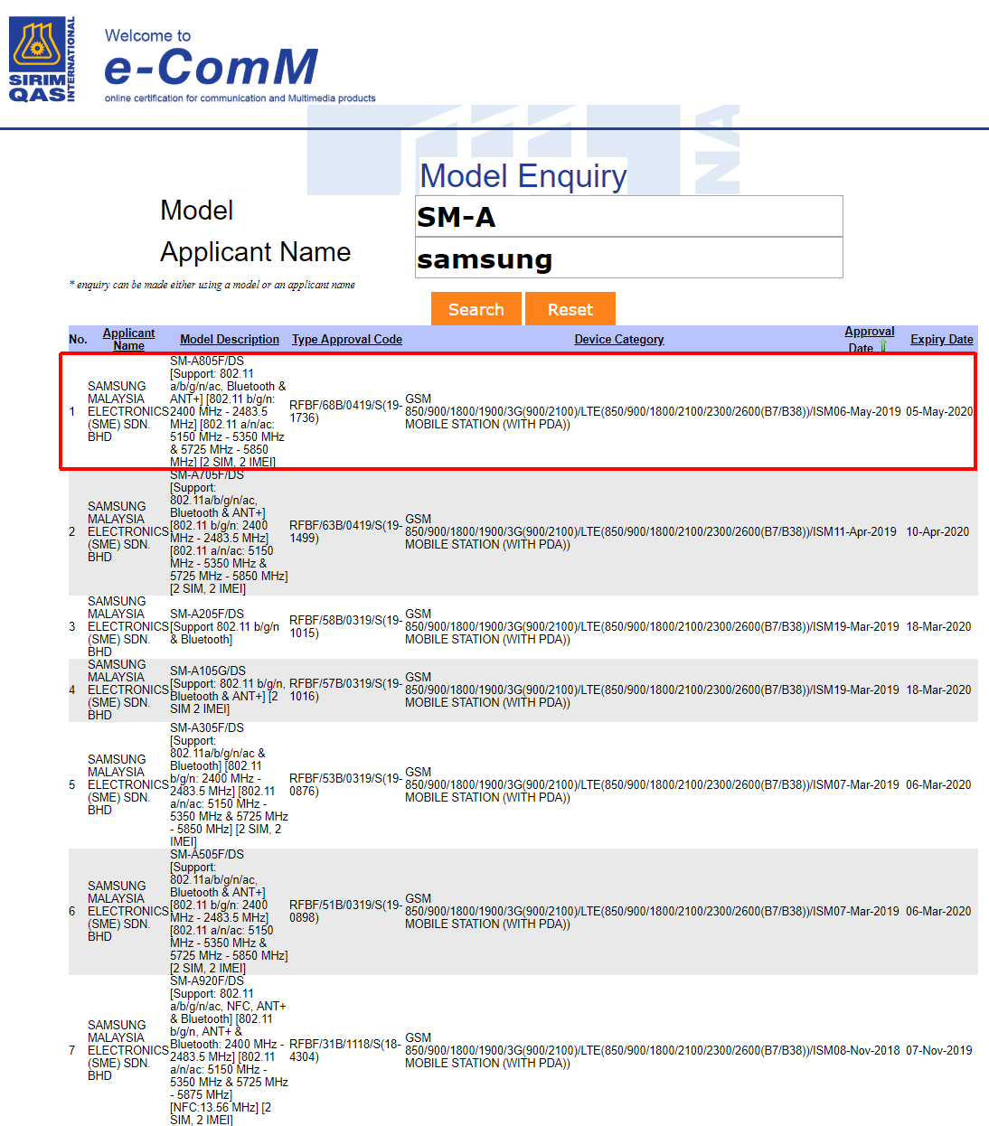Click the Device Category column header
Image resolution: width=989 pixels, height=1126 pixels.
[x=618, y=340]
